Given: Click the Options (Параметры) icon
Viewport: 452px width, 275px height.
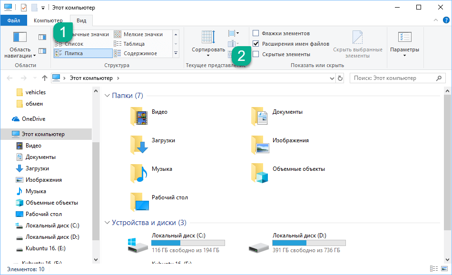Looking at the screenshot, I should (x=404, y=38).
